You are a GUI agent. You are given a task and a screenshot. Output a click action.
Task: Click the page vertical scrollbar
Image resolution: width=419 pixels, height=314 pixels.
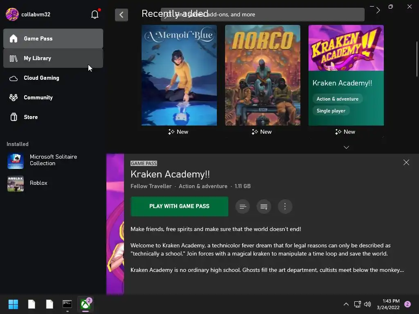coord(417,59)
